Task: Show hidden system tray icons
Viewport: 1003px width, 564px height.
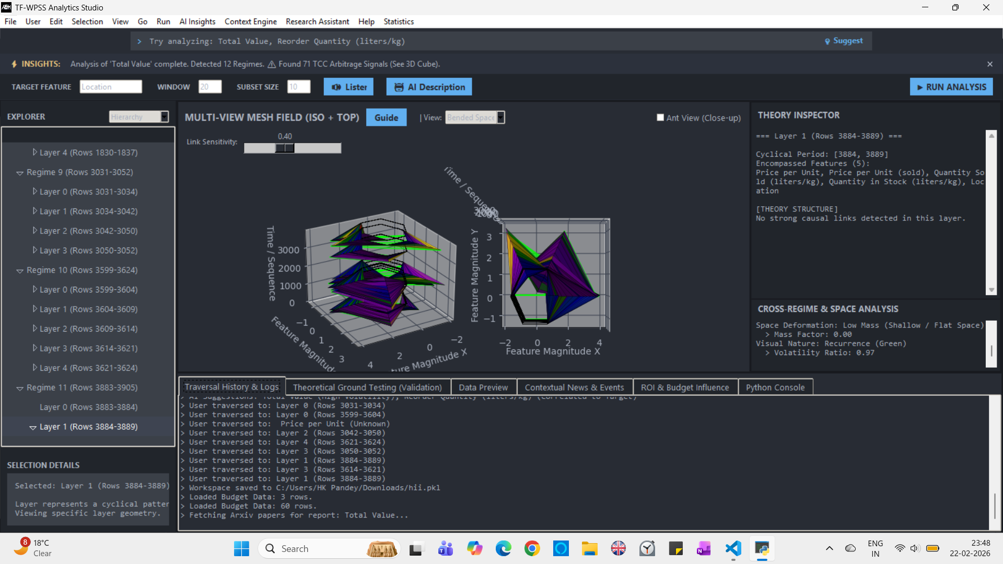Action: [x=829, y=548]
